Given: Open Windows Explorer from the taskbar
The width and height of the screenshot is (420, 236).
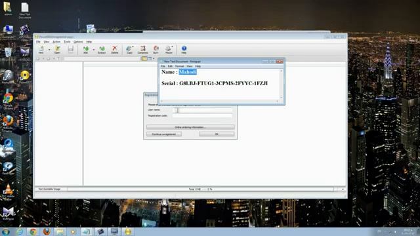Looking at the screenshot, I should (60, 231).
